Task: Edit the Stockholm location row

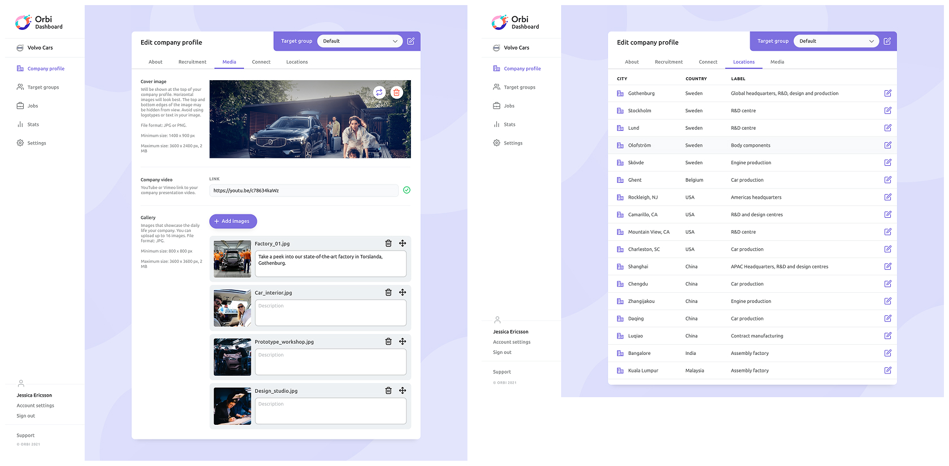Action: [888, 111]
